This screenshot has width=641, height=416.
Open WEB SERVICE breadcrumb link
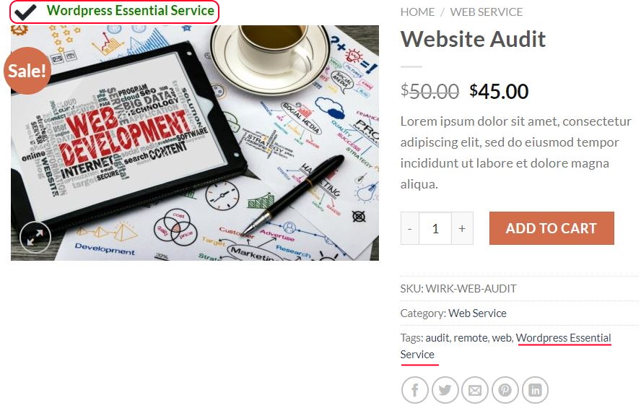point(487,12)
